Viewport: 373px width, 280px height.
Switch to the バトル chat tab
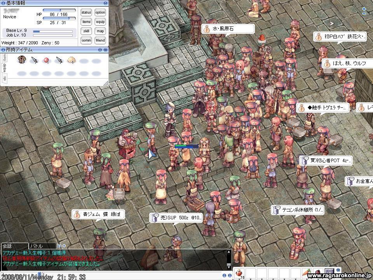pyautogui.click(x=42, y=246)
